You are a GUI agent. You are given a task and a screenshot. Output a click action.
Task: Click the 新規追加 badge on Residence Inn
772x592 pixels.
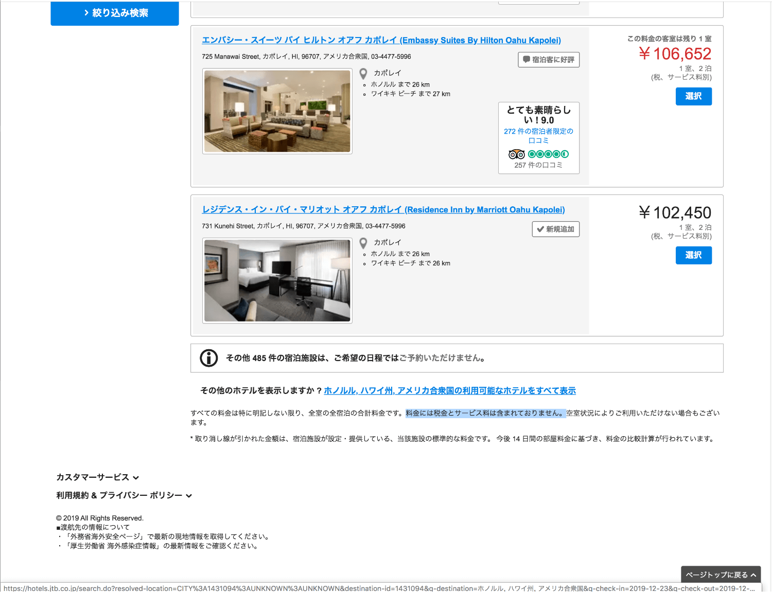click(x=556, y=229)
